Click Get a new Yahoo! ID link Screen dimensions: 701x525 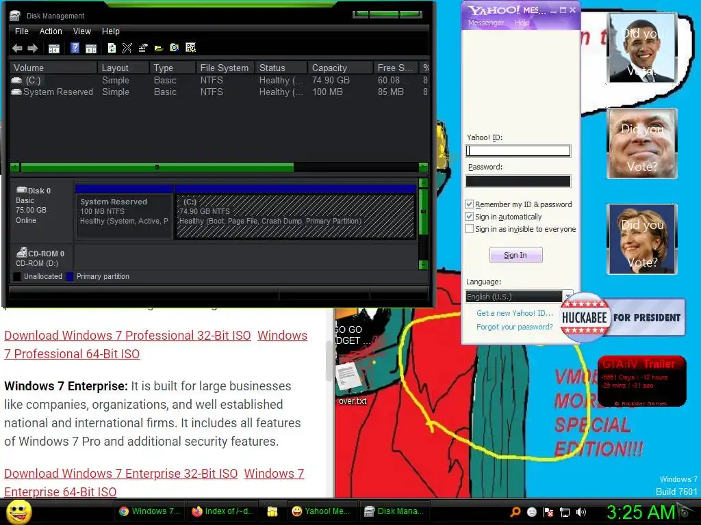(x=515, y=313)
